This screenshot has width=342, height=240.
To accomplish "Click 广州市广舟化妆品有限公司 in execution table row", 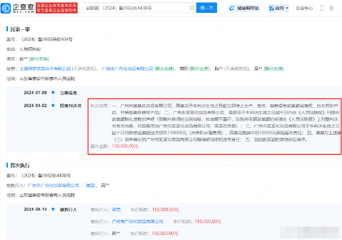I will (138, 222).
